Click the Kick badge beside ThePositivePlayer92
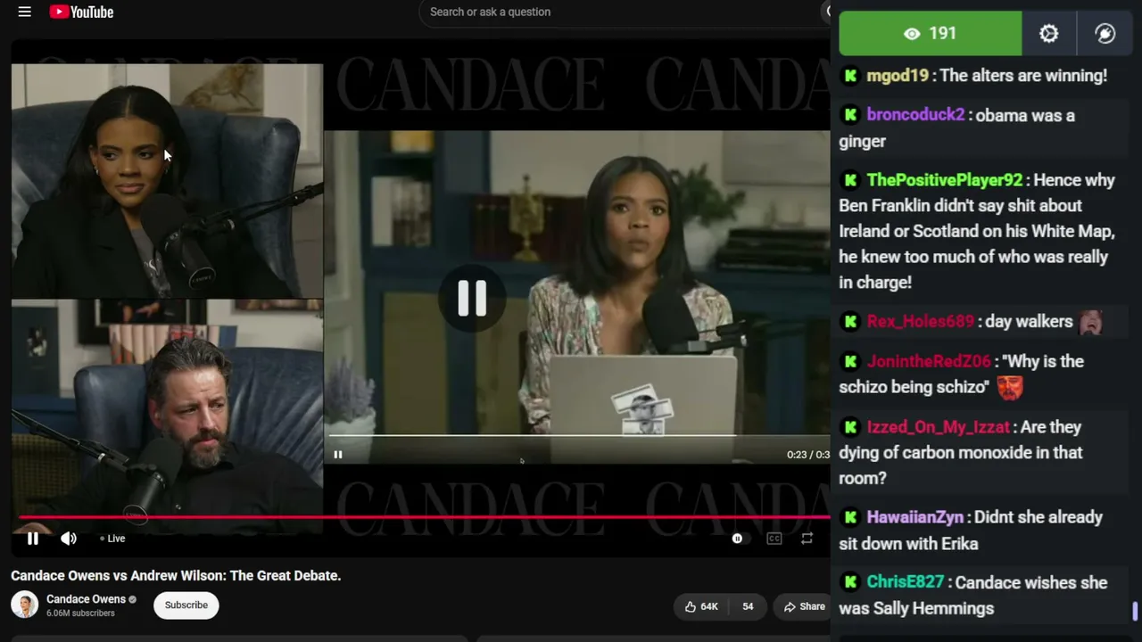 click(x=850, y=180)
